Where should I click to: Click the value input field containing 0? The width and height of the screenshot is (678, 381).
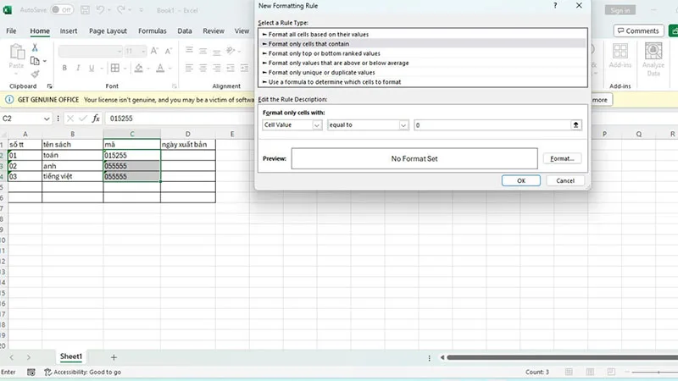(492, 124)
